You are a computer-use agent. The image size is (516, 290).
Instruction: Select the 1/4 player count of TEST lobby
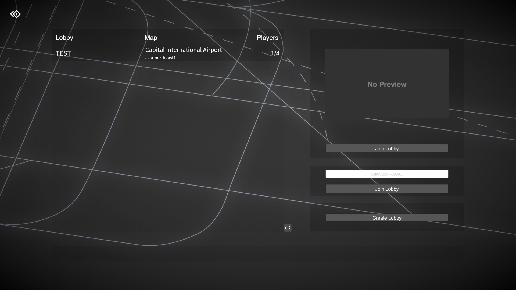pyautogui.click(x=275, y=53)
